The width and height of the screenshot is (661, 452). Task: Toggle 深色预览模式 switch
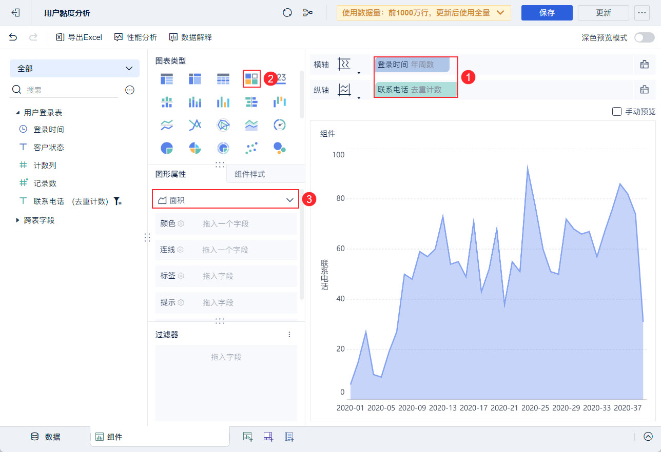pos(645,37)
